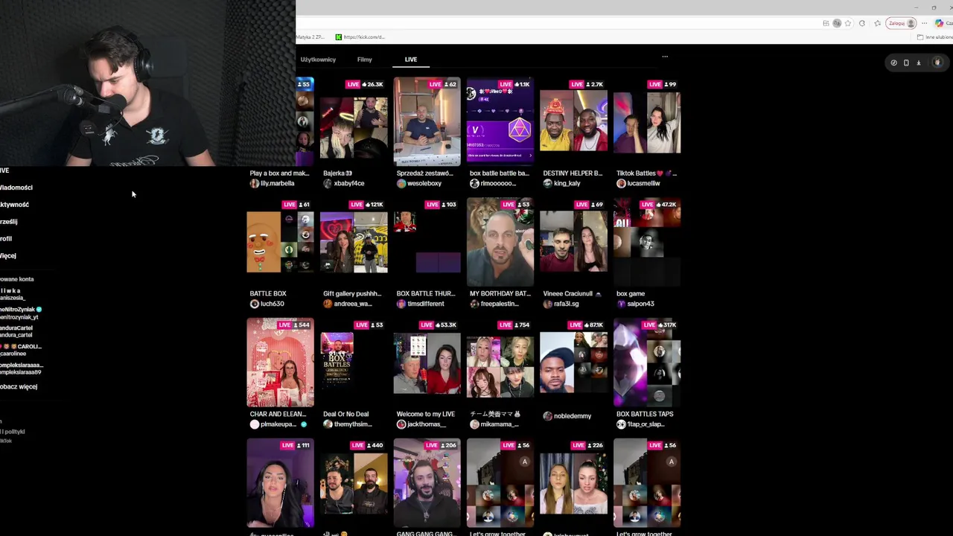
Task: Open the browser extensions icon
Action: (x=862, y=23)
